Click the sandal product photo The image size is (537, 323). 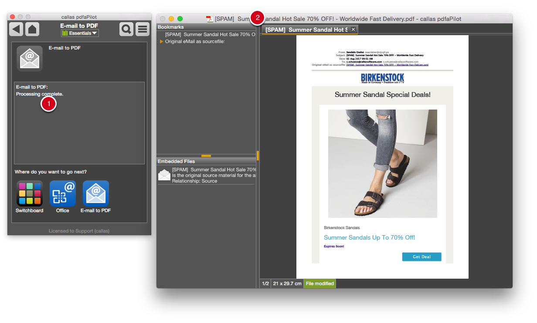pos(383,163)
